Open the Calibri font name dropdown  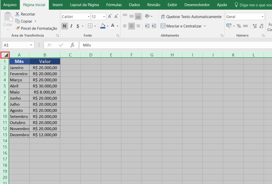pyautogui.click(x=89, y=17)
